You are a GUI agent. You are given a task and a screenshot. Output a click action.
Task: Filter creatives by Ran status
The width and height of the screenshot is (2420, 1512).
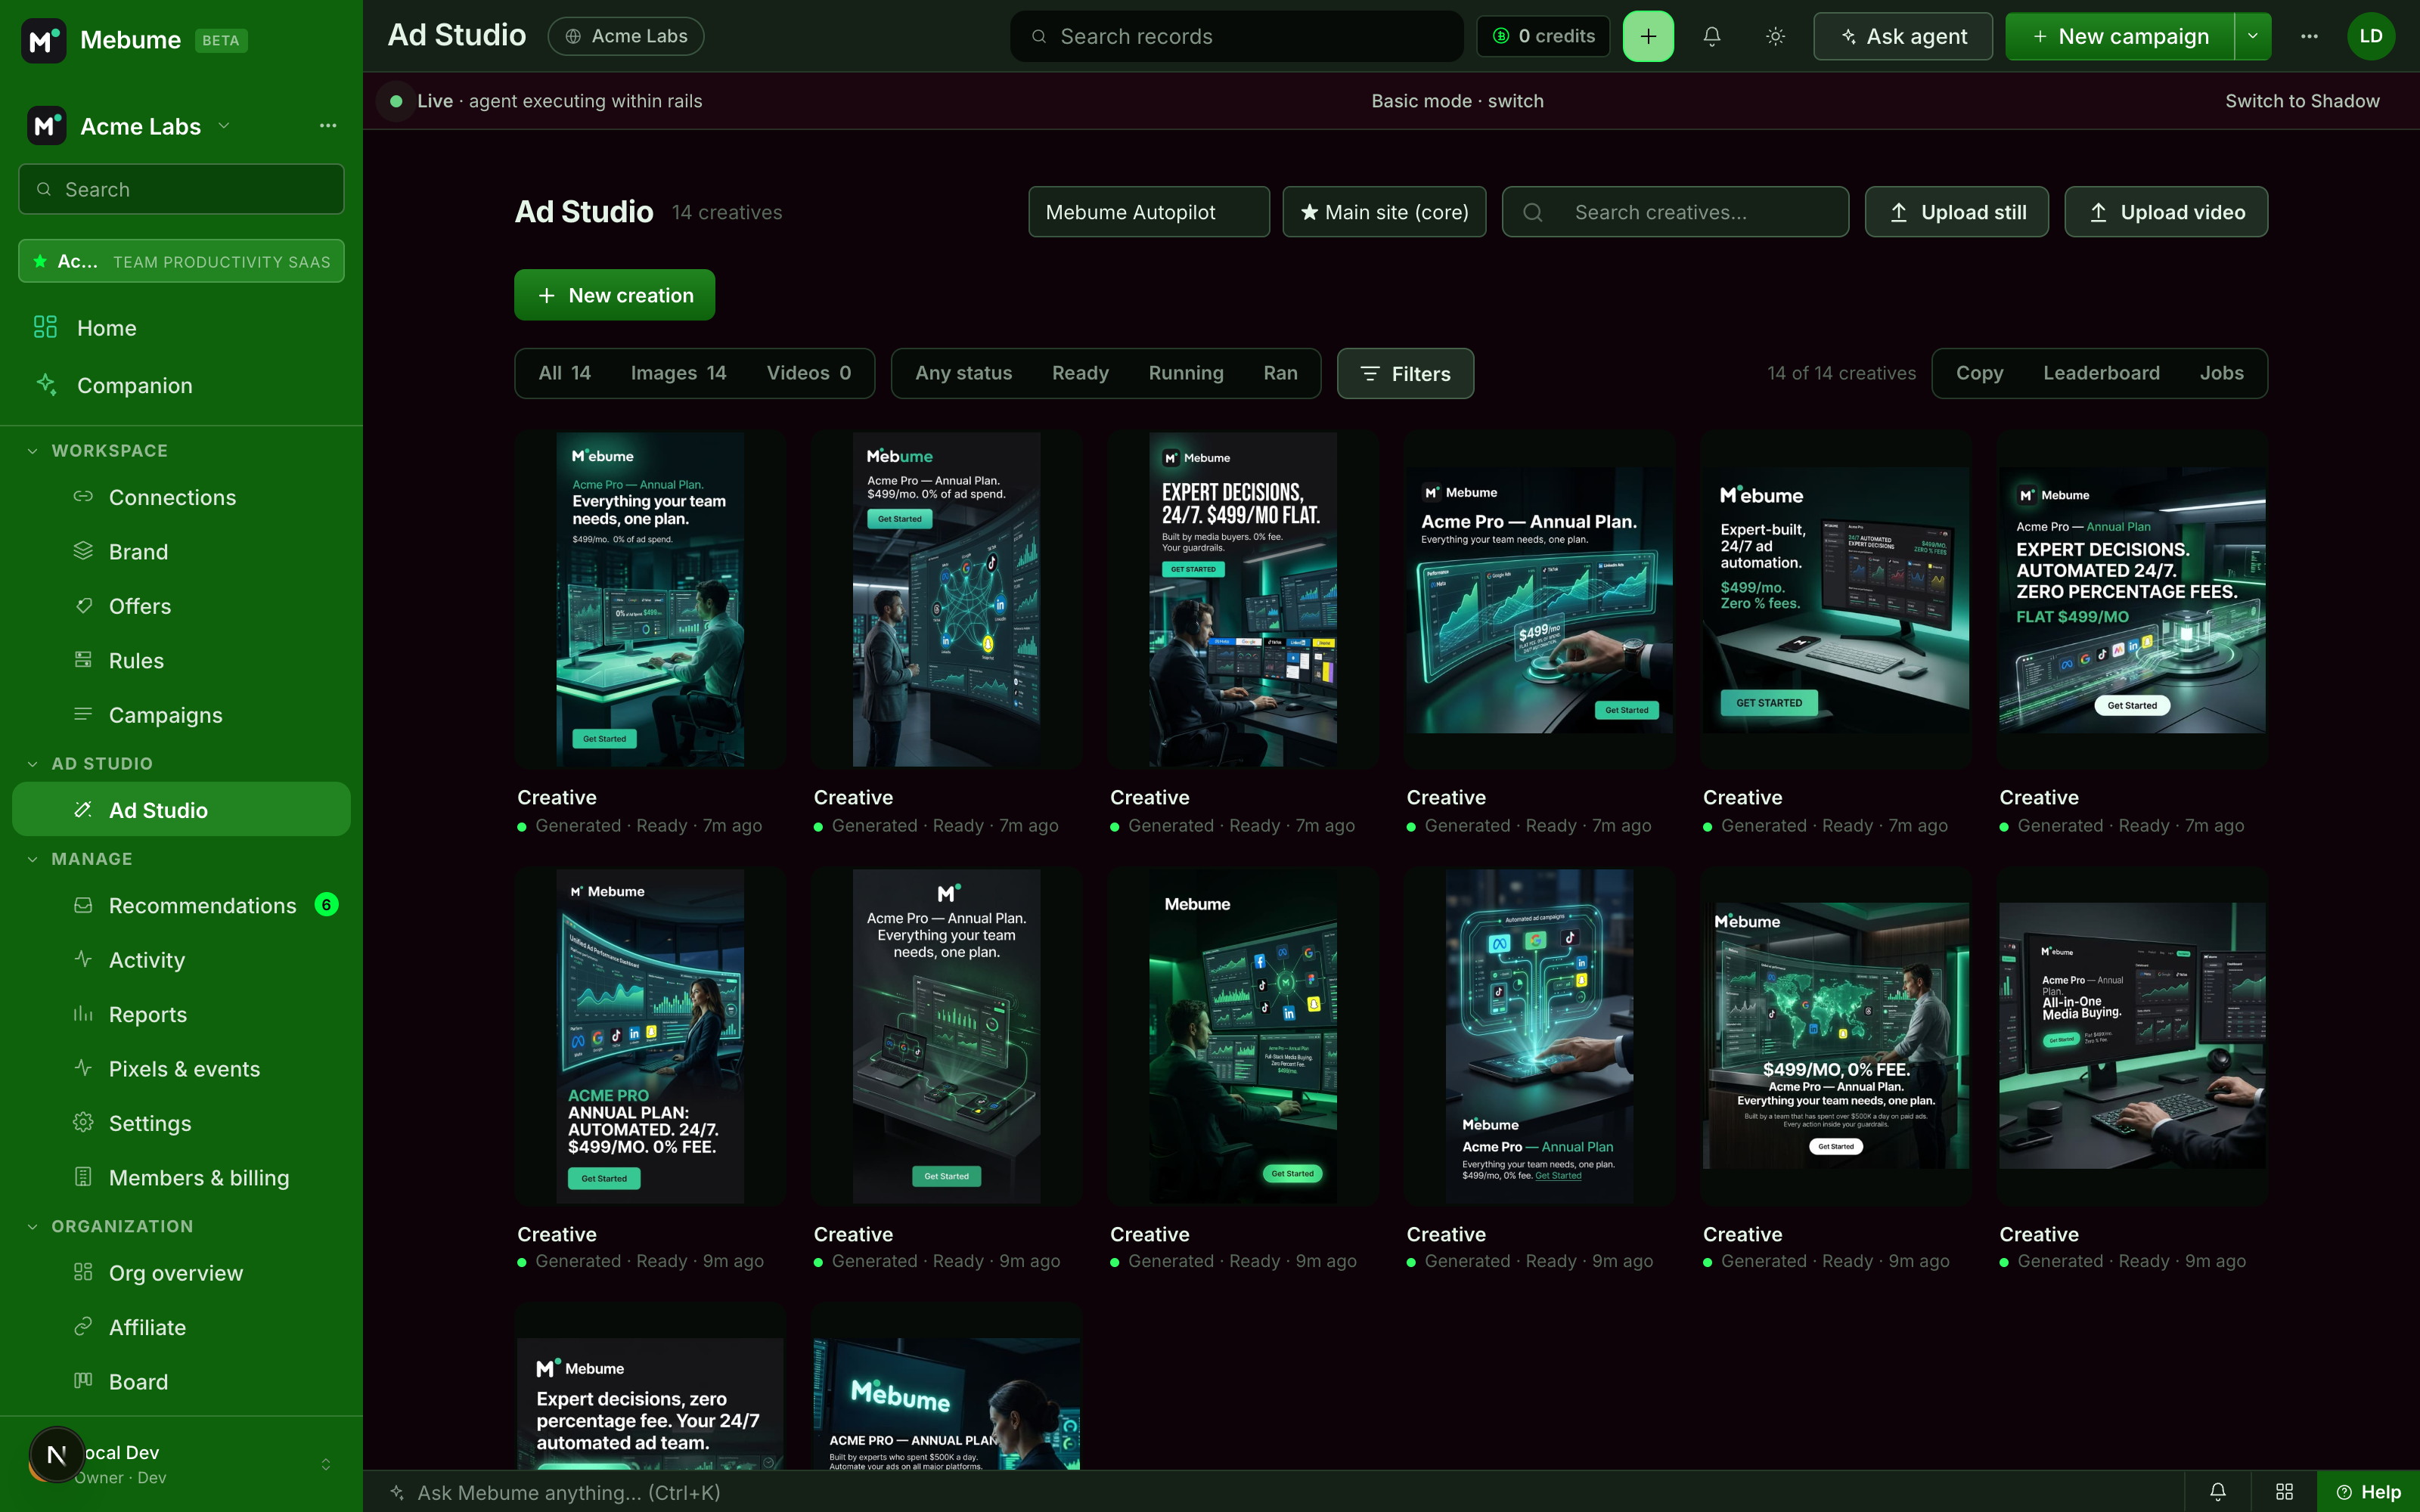click(1280, 373)
